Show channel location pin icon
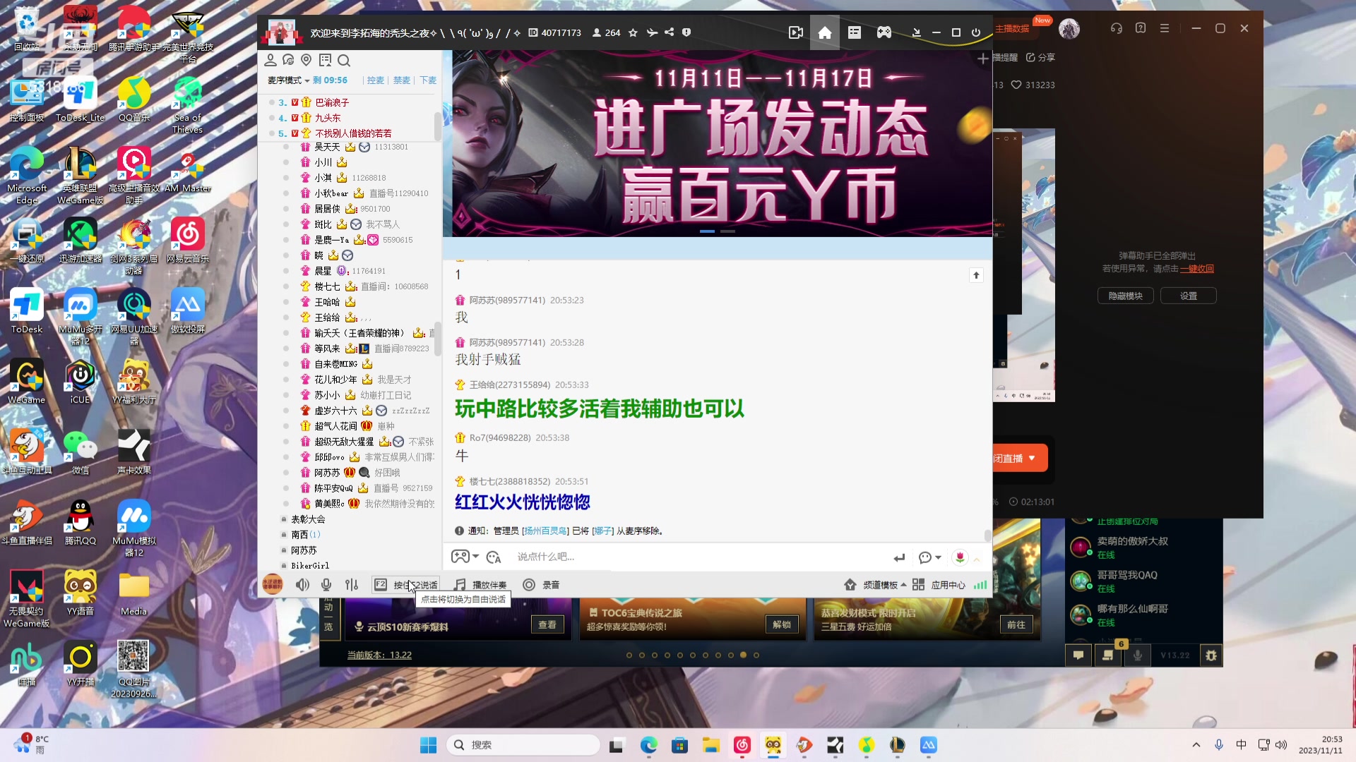The height and width of the screenshot is (762, 1356). (x=306, y=60)
